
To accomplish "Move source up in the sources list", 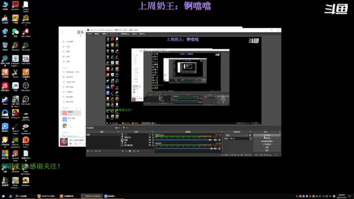I will 134,151.
